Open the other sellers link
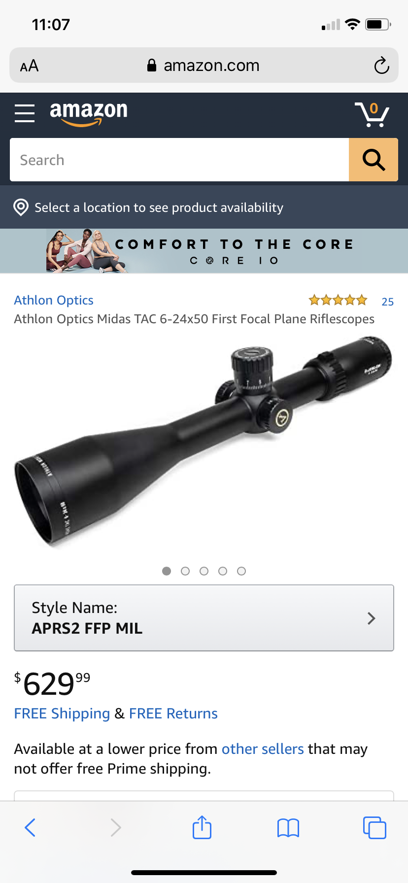Viewport: 408px width, 883px height. click(263, 749)
